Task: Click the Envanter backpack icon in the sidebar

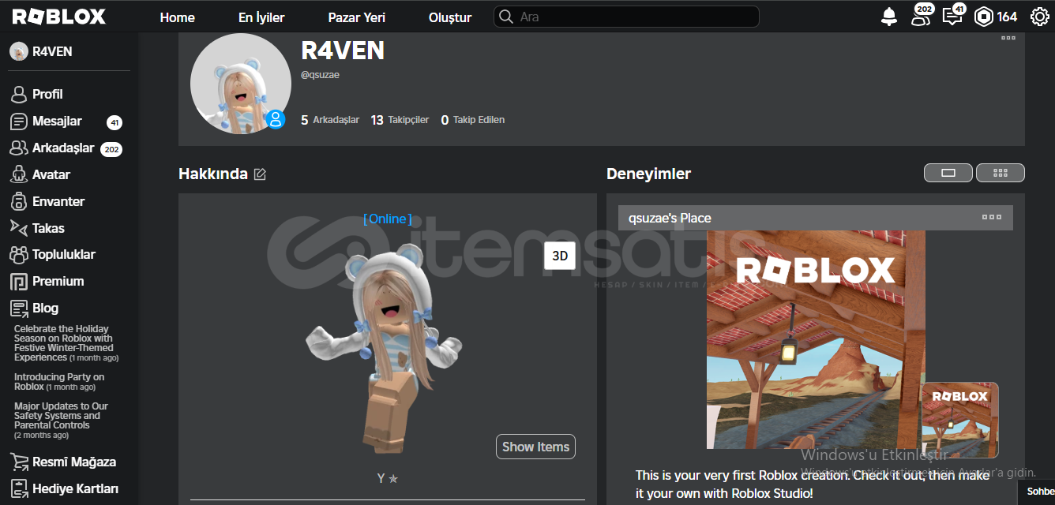Action: tap(19, 201)
